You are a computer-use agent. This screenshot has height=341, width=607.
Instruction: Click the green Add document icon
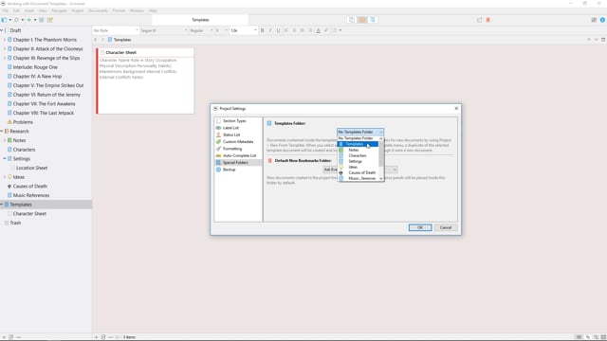[x=29, y=20]
